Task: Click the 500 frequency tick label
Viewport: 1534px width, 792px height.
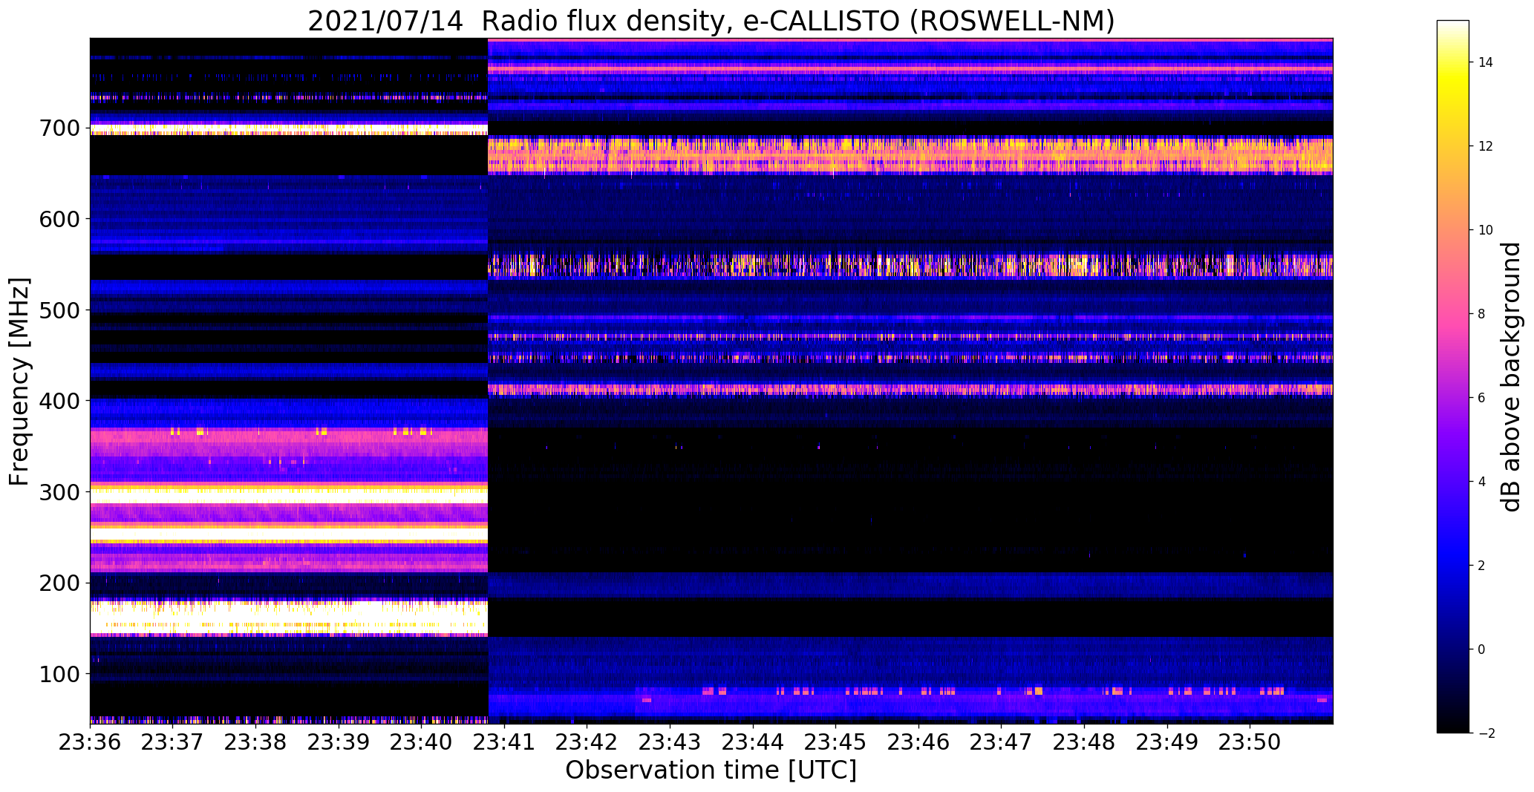Action: pos(59,310)
